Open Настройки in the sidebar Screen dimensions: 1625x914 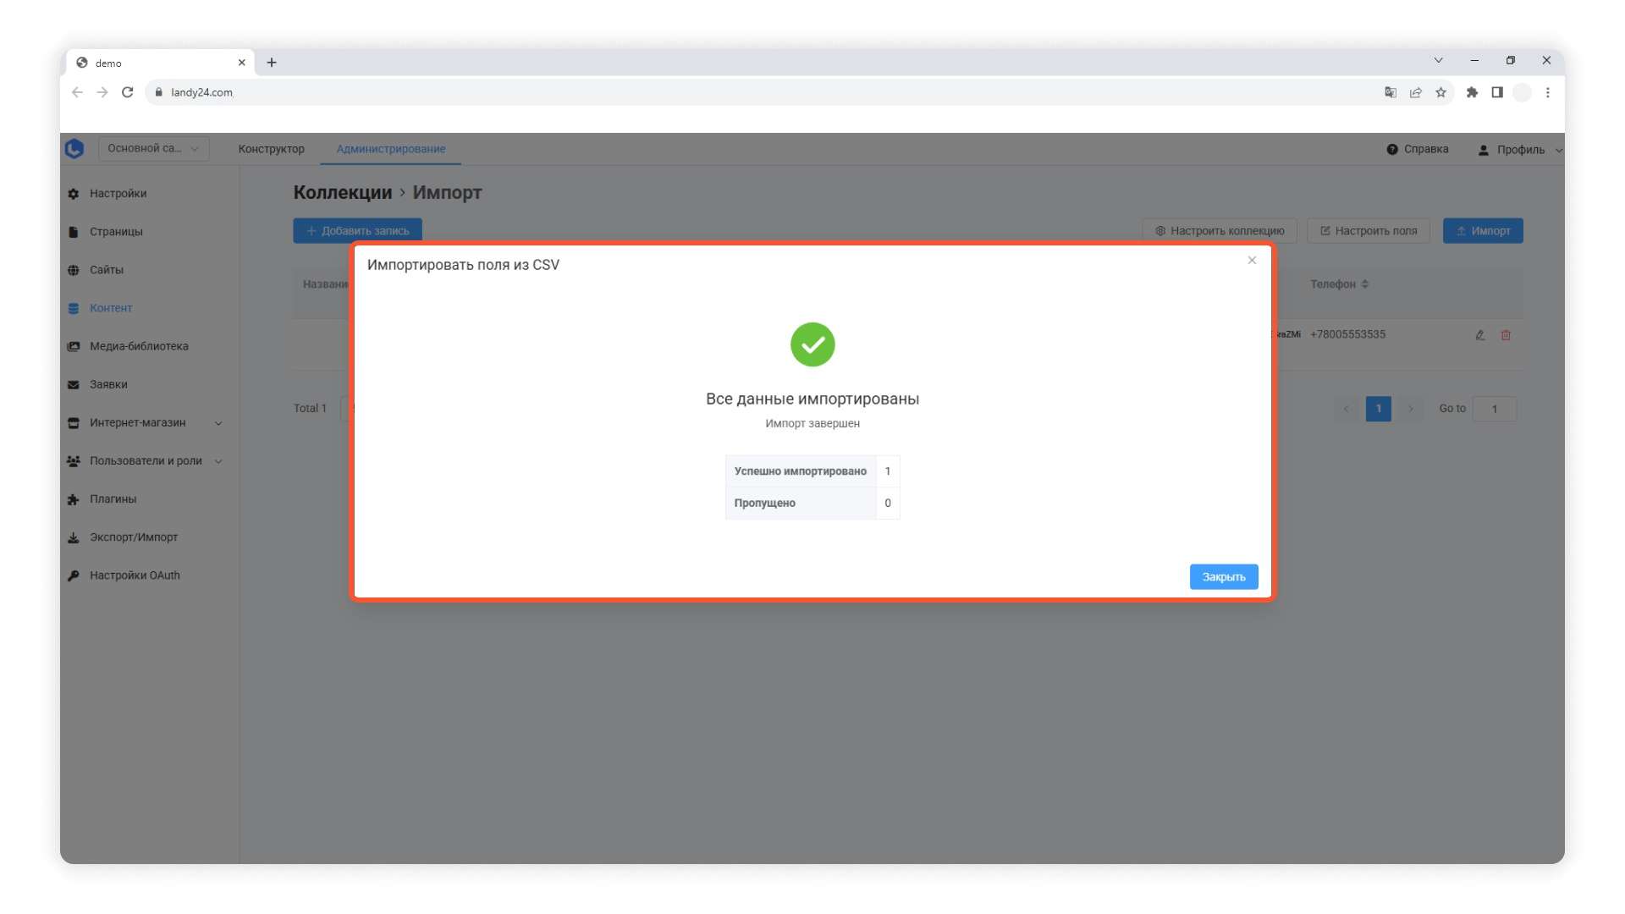pyautogui.click(x=118, y=194)
